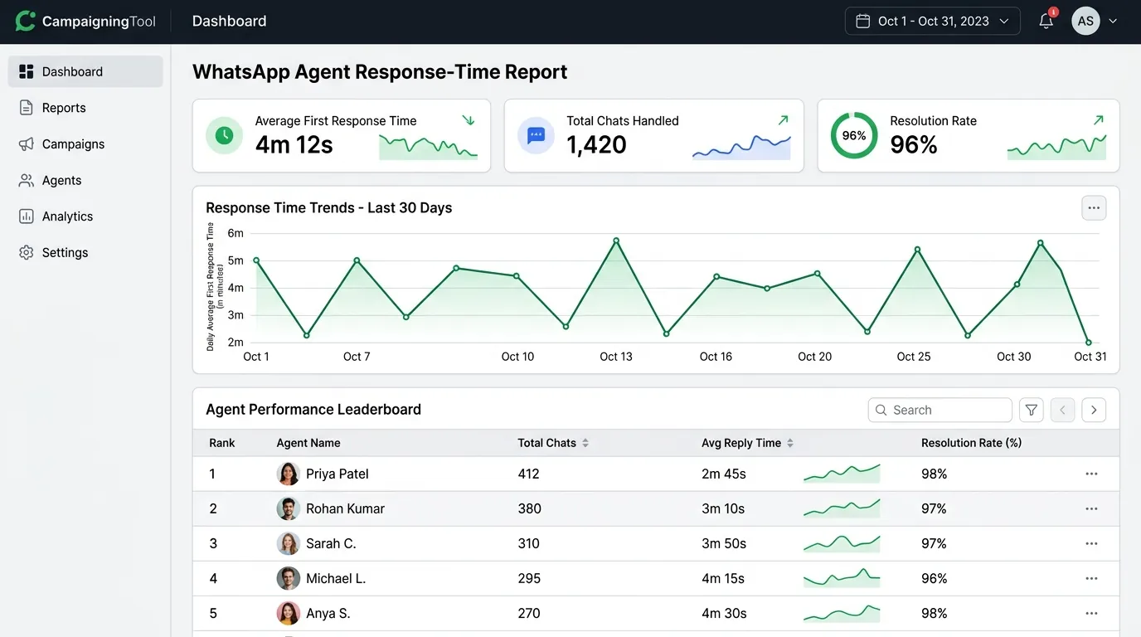Open row actions for Rohan Kumar
The image size is (1141, 637).
1091,508
